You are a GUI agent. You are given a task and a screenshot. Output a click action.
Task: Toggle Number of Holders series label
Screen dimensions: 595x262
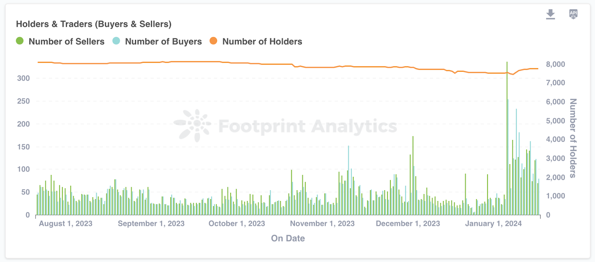point(262,42)
